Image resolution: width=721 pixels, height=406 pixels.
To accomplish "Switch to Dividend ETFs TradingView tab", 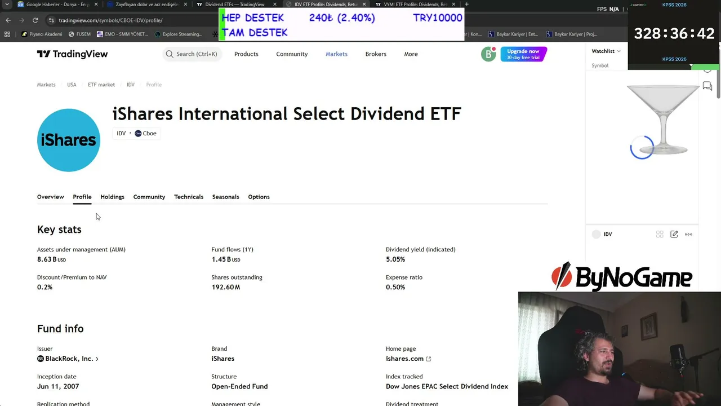I will tap(236, 5).
